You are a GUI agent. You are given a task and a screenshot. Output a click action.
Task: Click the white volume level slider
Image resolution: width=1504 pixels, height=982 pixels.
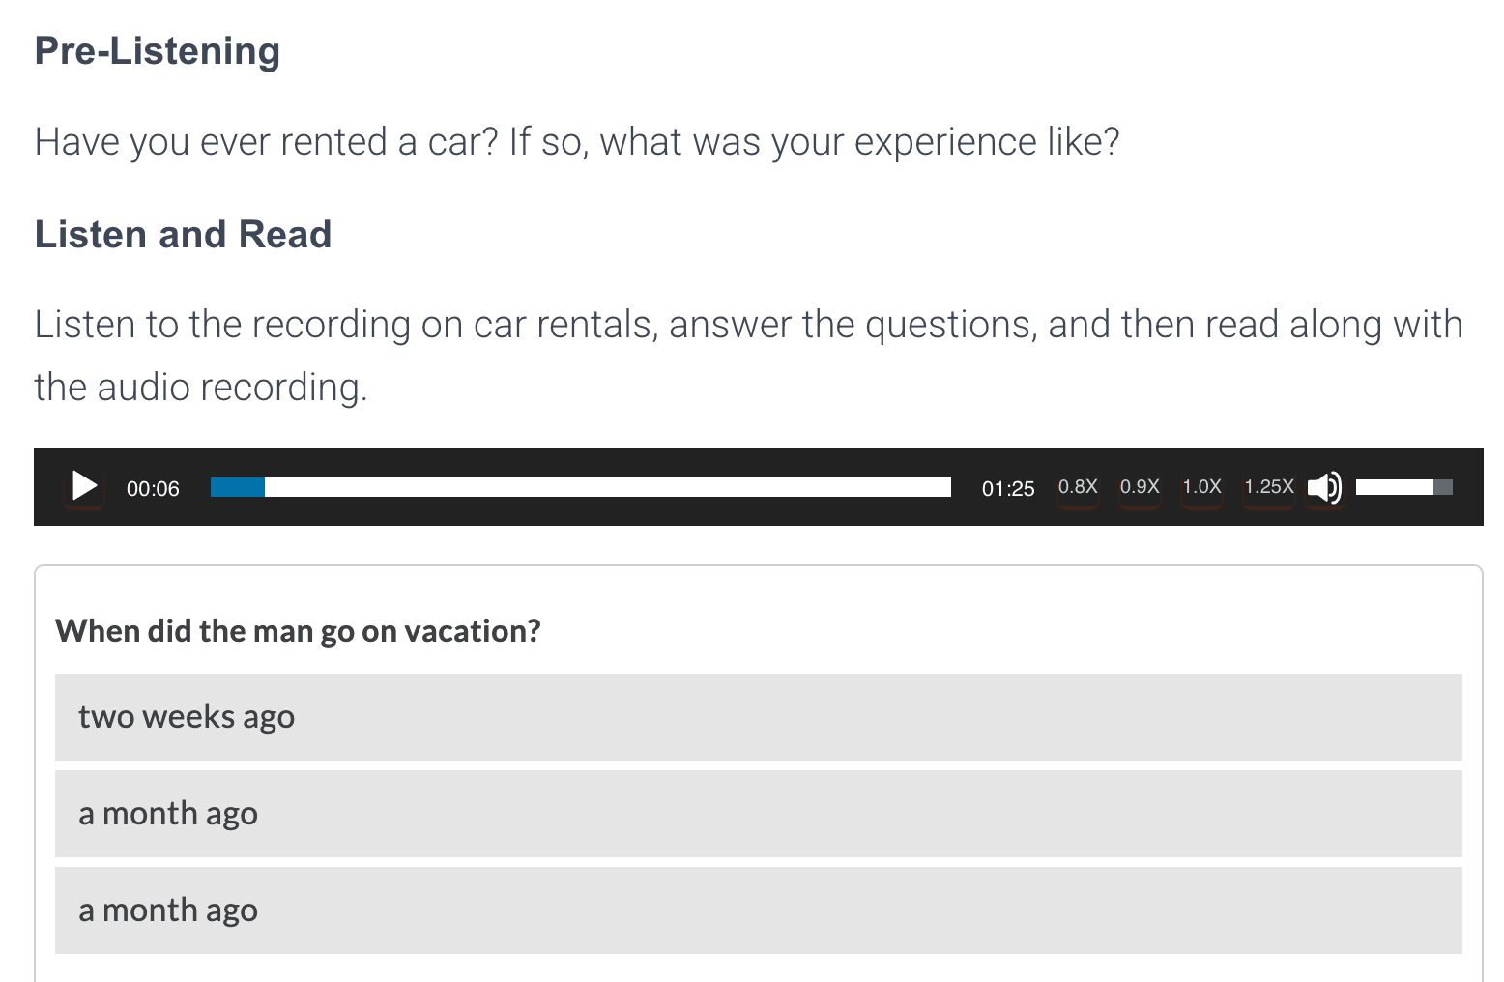(1394, 487)
